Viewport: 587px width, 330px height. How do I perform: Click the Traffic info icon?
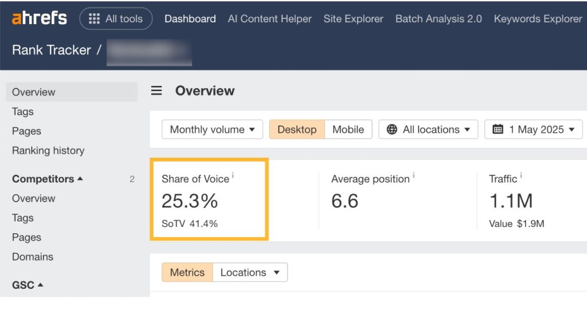coord(521,175)
